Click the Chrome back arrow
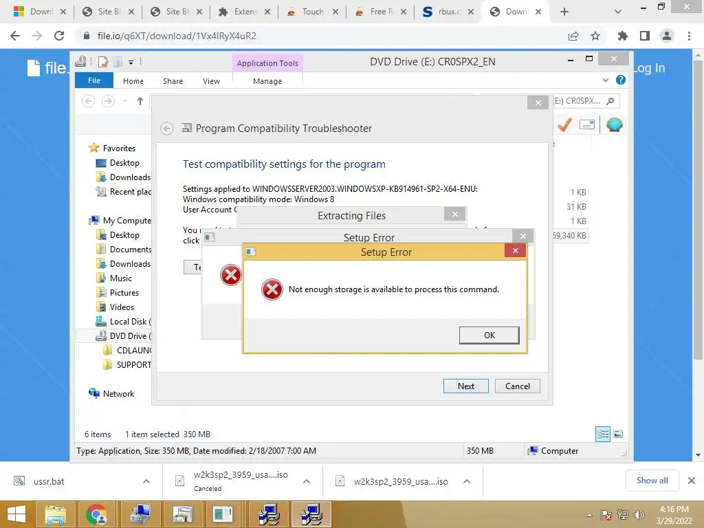Image resolution: width=704 pixels, height=528 pixels. tap(15, 36)
